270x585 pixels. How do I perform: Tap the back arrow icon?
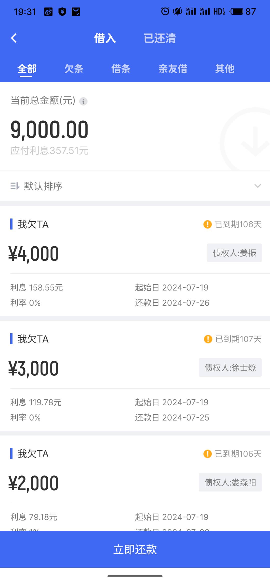(x=14, y=38)
